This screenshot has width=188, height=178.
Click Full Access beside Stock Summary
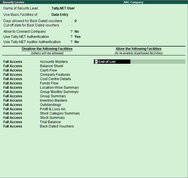(13, 118)
